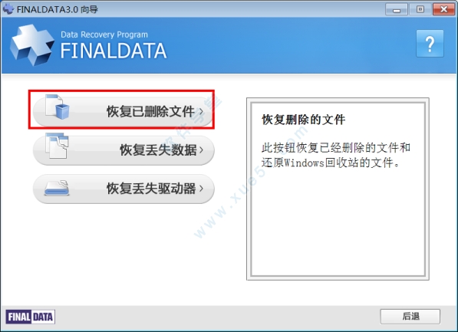Click chevron arrow beside 恢复丢失数据
458x332 pixels.
click(x=201, y=150)
